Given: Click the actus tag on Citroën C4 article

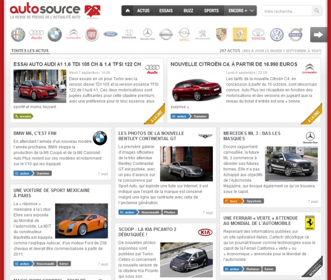Looking at the screenshot, I should 180,116.
